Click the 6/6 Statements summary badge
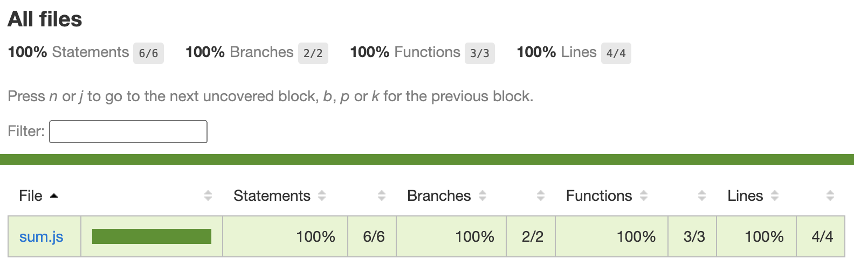854x266 pixels. click(x=148, y=53)
